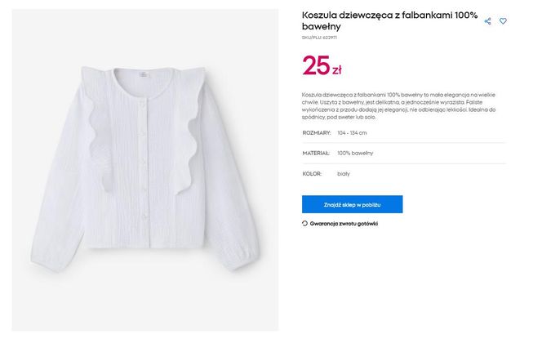Add the shirt to favorites with heart icon
Viewport: 542px width, 339px height.
tap(503, 21)
